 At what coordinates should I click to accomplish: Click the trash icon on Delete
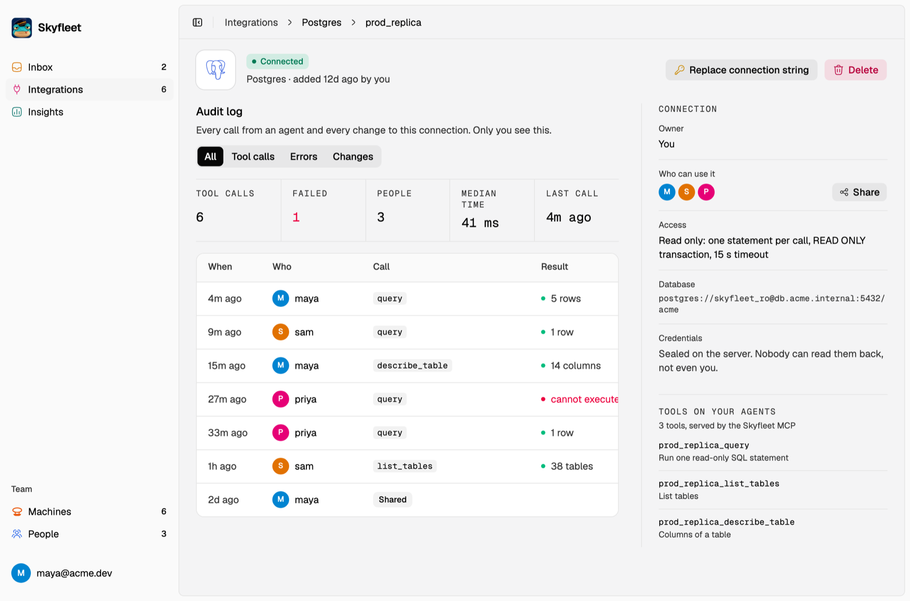point(838,70)
